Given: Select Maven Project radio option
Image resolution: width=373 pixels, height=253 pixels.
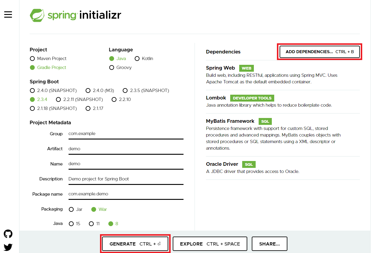Looking at the screenshot, I should [48, 59].
